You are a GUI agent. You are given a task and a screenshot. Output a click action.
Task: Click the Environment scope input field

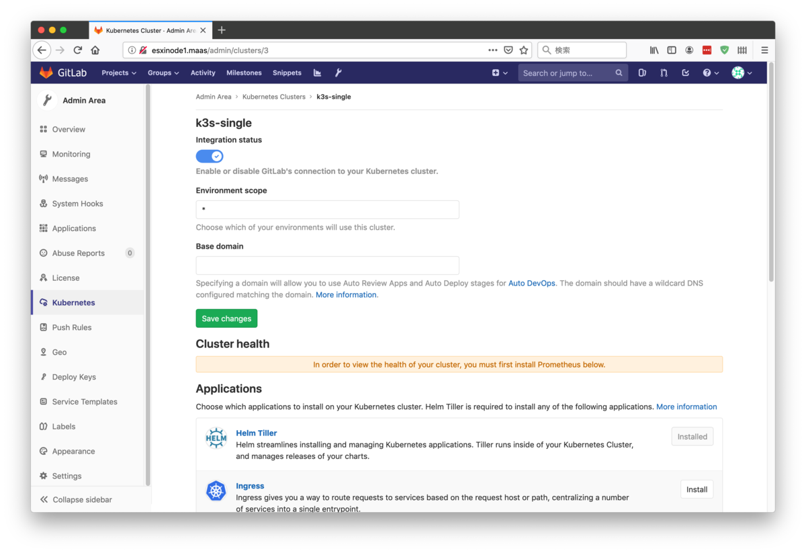click(327, 209)
